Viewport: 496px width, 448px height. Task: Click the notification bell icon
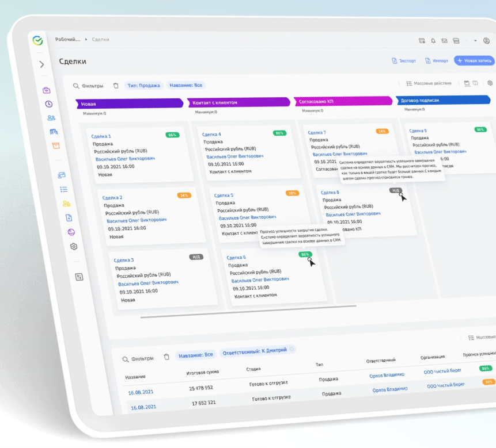click(x=433, y=41)
